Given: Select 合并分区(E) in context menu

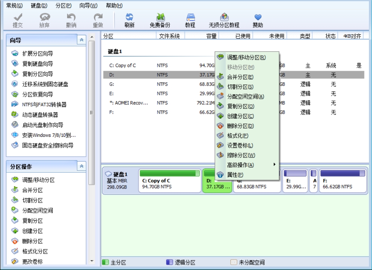Looking at the screenshot, I should coord(247,77).
